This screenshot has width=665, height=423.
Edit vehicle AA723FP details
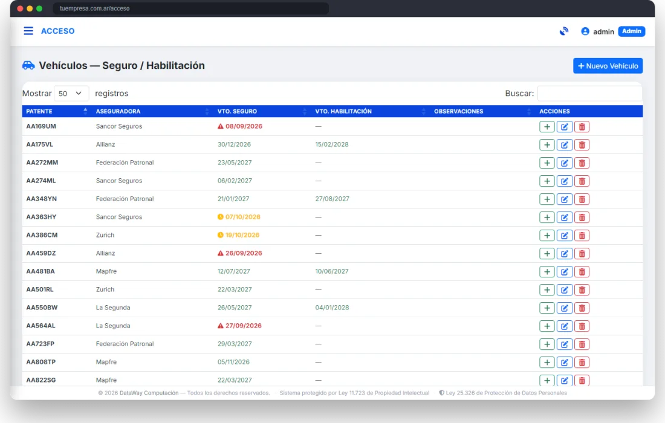tap(565, 344)
